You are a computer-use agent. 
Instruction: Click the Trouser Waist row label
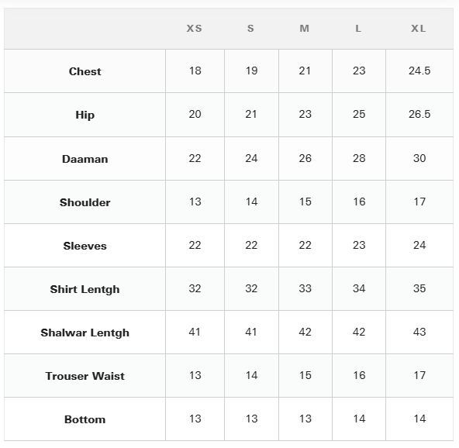tap(85, 376)
